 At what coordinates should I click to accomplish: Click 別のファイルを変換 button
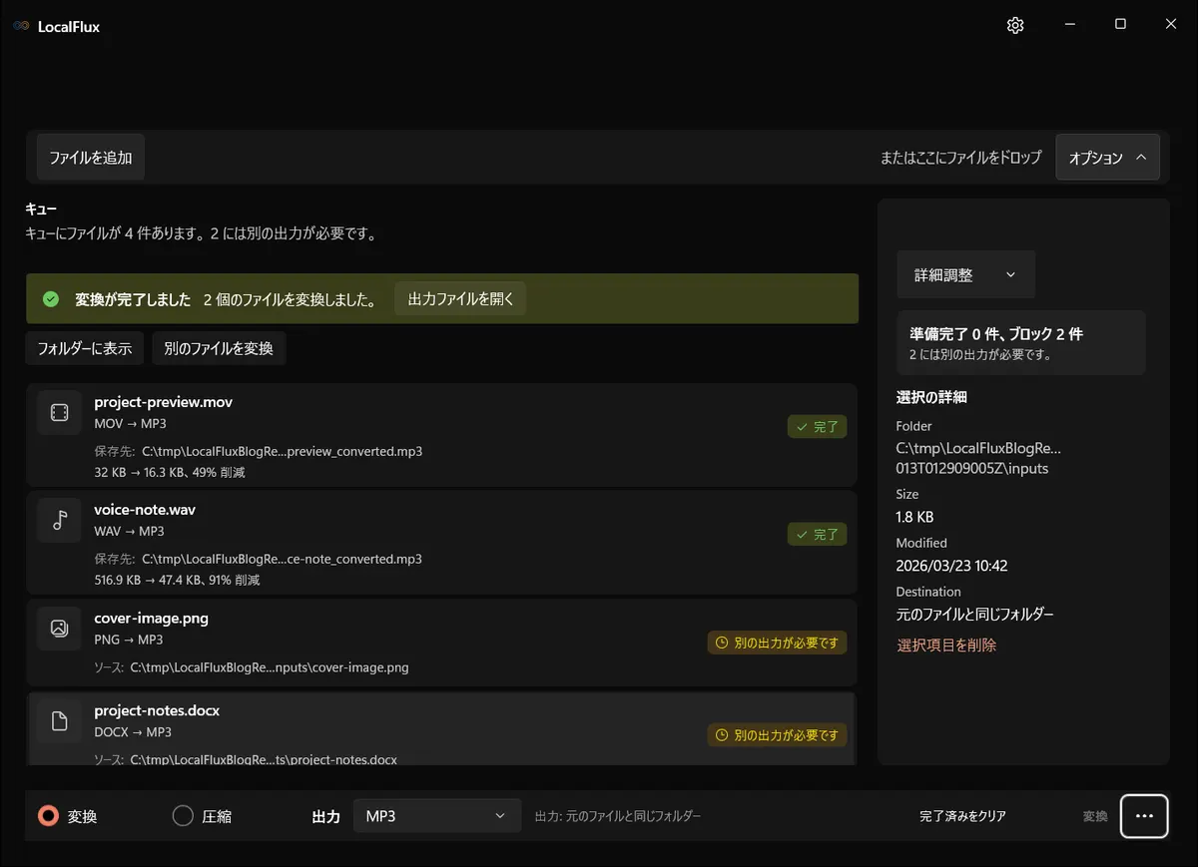pos(219,349)
